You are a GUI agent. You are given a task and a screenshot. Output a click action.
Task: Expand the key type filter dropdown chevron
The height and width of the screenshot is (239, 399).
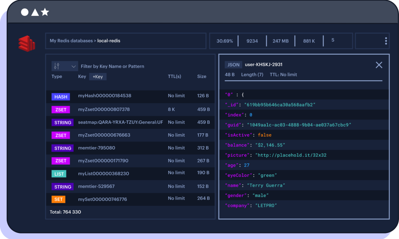tap(74, 66)
